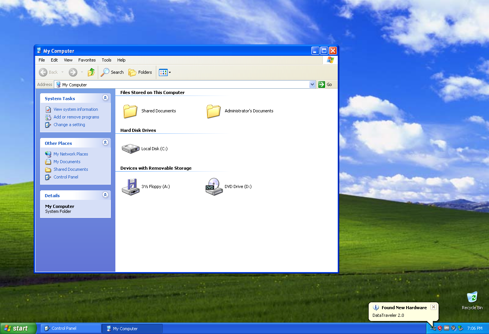Open the Search pane from toolbar
The width and height of the screenshot is (489, 334).
(x=112, y=72)
